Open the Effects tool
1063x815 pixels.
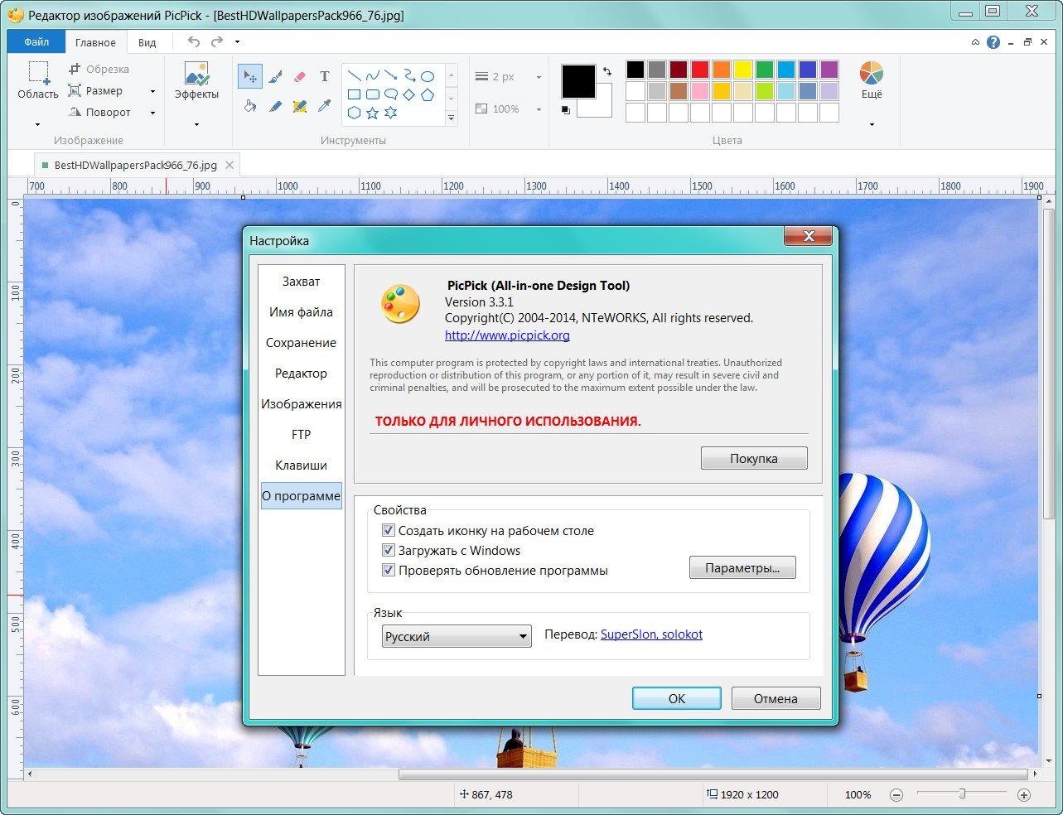click(x=196, y=81)
